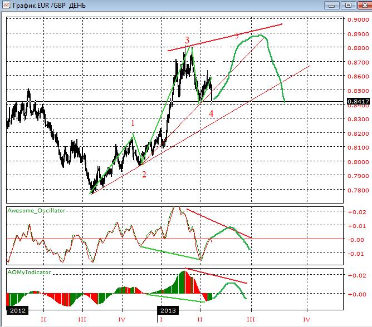The width and height of the screenshot is (372, 327).
Task: Click the 0.8100 price scale label
Action: click(x=358, y=147)
